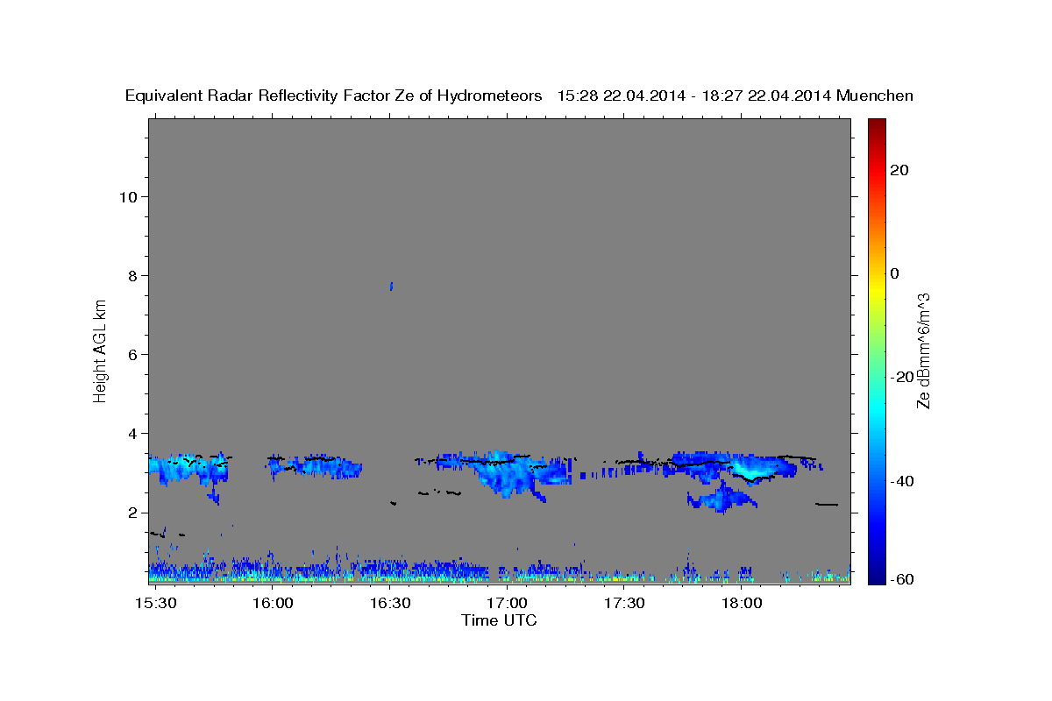This screenshot has width=1052, height=701.
Task: Click the colorbar label '-40'
Action: (902, 481)
